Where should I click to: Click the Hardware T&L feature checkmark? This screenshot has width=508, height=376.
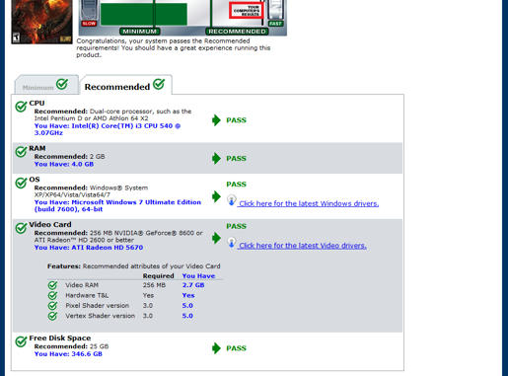pyautogui.click(x=52, y=295)
